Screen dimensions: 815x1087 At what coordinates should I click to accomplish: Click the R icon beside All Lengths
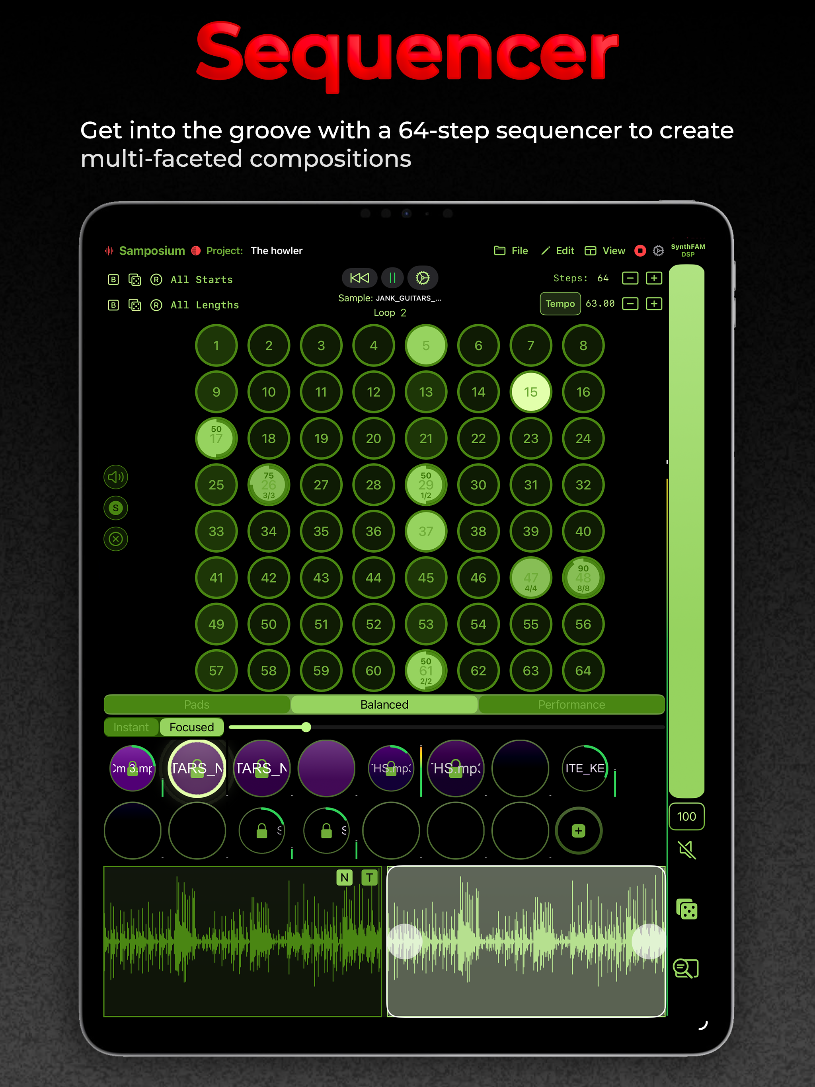156,305
